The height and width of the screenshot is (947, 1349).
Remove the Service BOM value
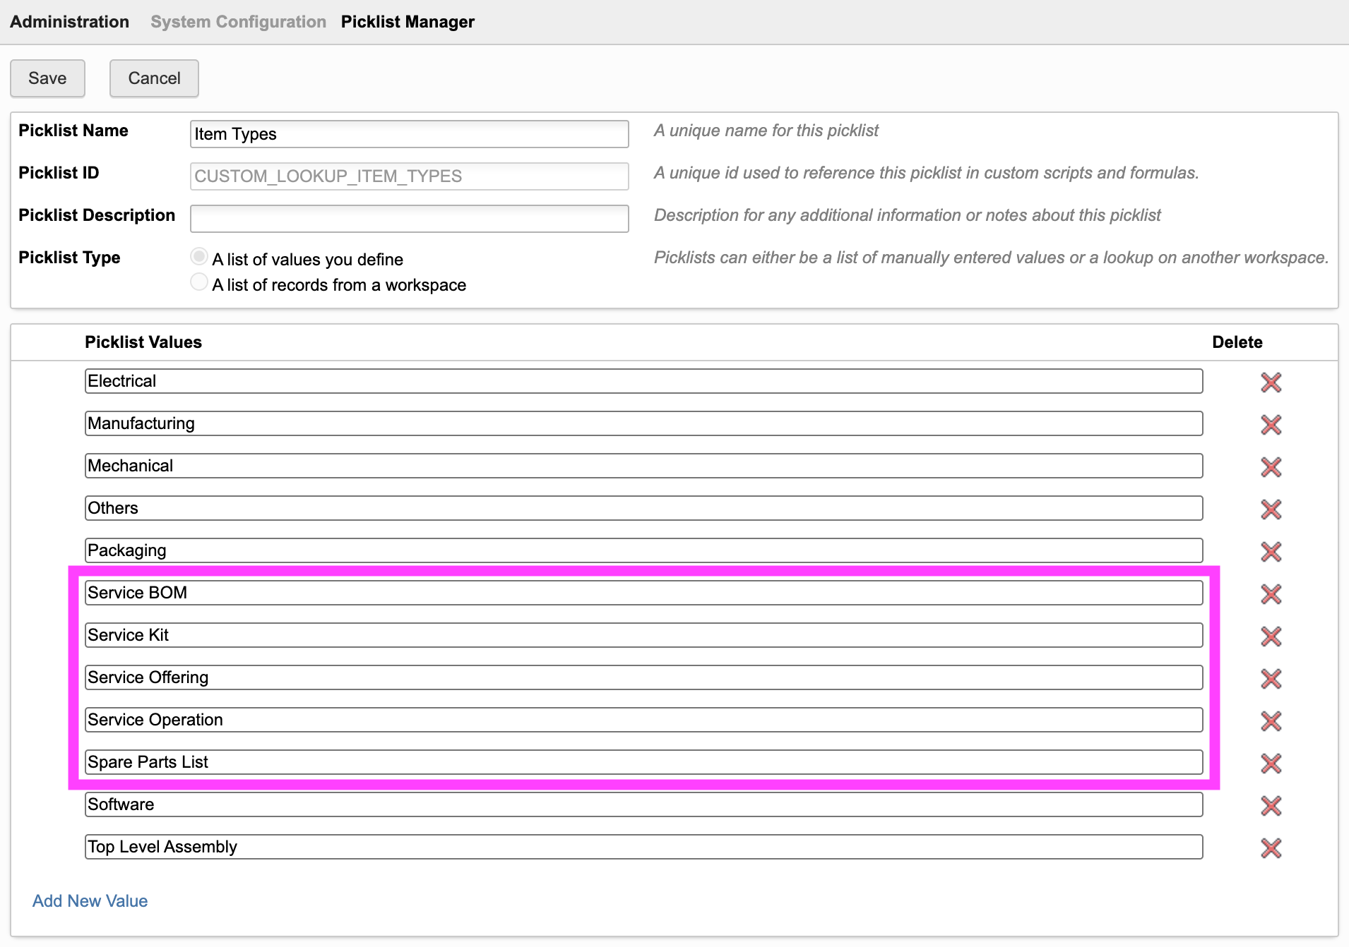[1271, 593]
